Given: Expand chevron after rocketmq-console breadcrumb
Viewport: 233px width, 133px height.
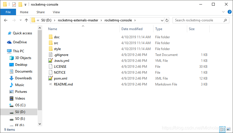Looking at the screenshot, I should tap(135, 20).
